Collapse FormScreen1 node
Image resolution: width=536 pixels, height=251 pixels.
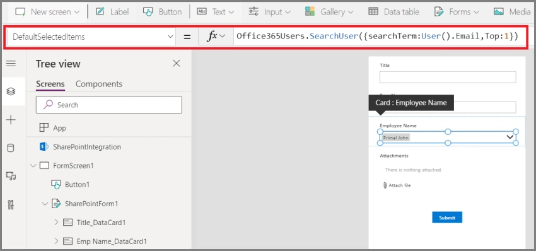coord(33,166)
